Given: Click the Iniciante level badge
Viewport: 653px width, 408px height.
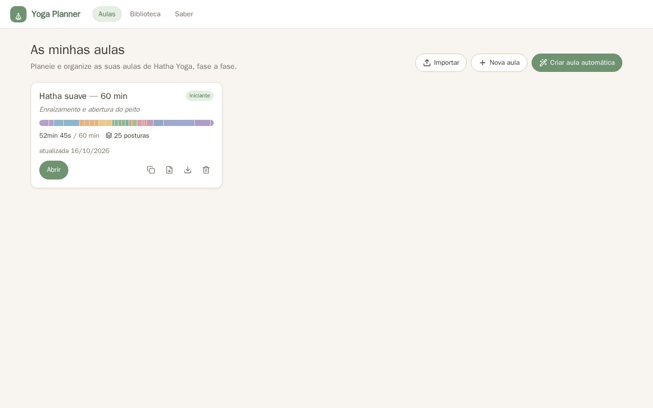Looking at the screenshot, I should [199, 96].
